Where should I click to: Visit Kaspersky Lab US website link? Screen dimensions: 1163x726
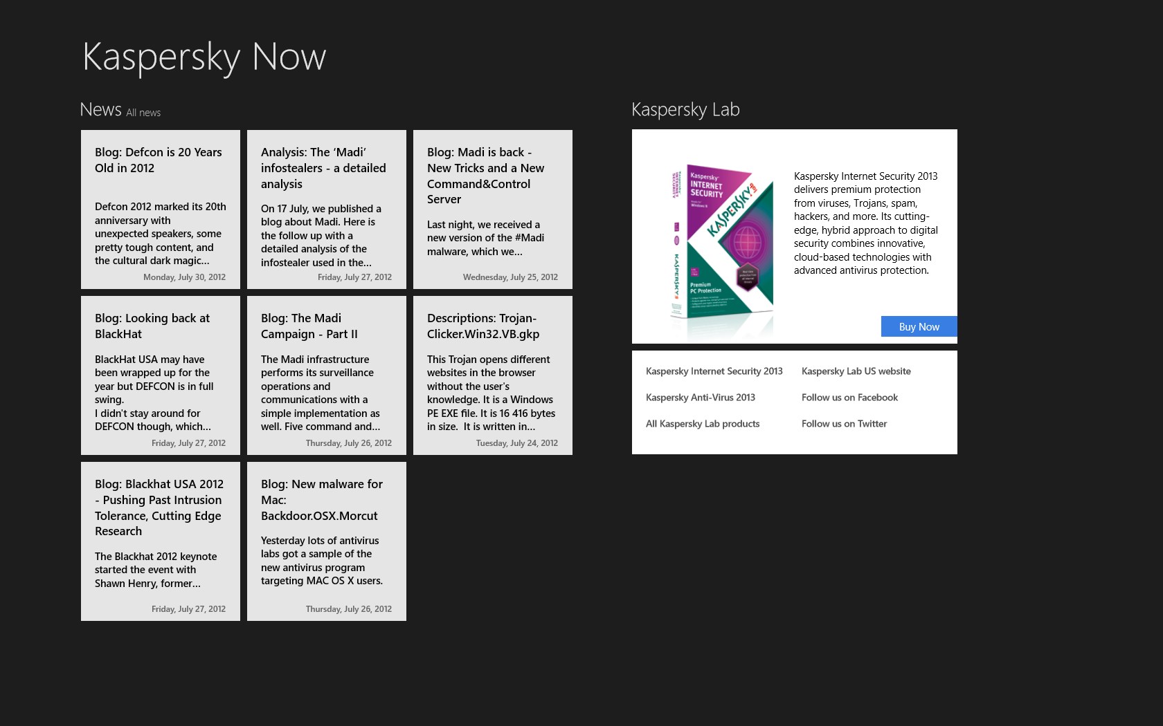[x=856, y=371]
